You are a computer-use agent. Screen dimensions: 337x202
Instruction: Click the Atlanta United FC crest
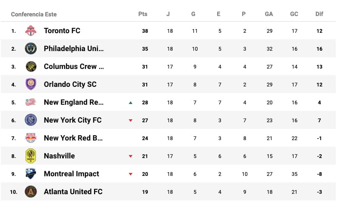(x=31, y=192)
